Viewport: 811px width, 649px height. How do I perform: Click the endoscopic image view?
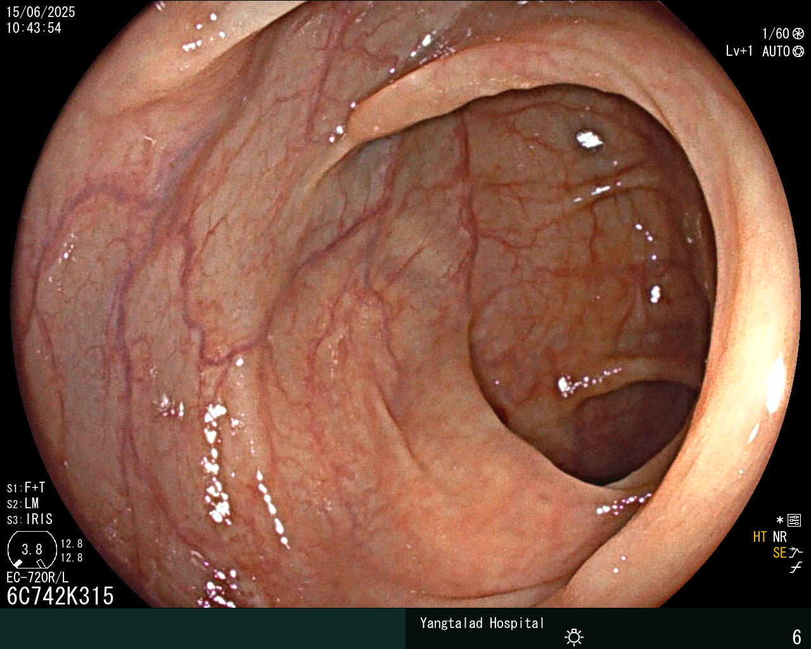tap(405, 304)
